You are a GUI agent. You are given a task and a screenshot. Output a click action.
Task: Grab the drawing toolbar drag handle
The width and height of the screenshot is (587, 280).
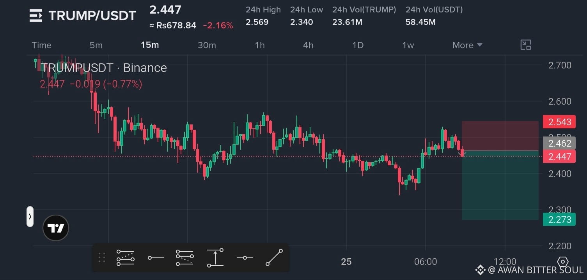[x=102, y=257]
